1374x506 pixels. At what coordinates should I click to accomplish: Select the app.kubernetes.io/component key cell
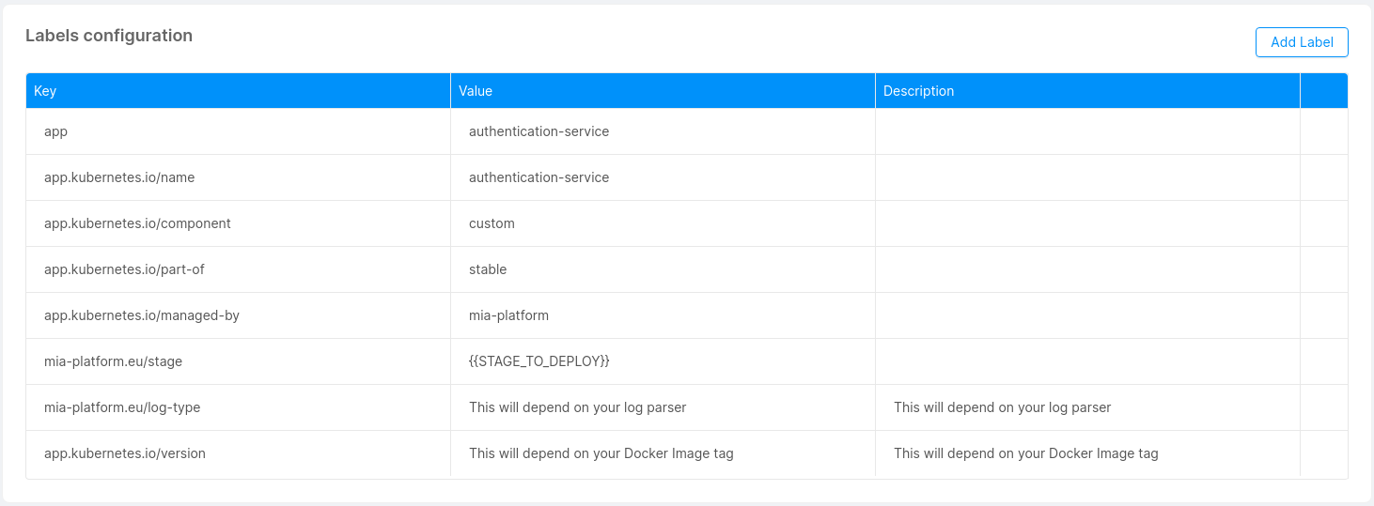coord(137,223)
